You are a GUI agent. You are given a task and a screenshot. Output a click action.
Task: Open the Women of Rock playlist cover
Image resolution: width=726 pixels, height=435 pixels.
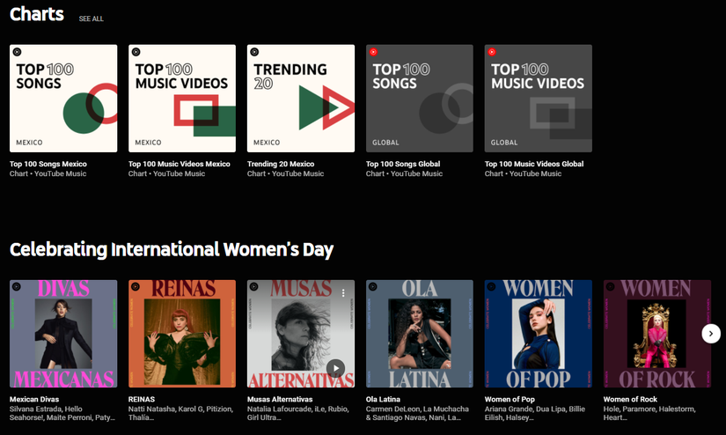pos(657,334)
